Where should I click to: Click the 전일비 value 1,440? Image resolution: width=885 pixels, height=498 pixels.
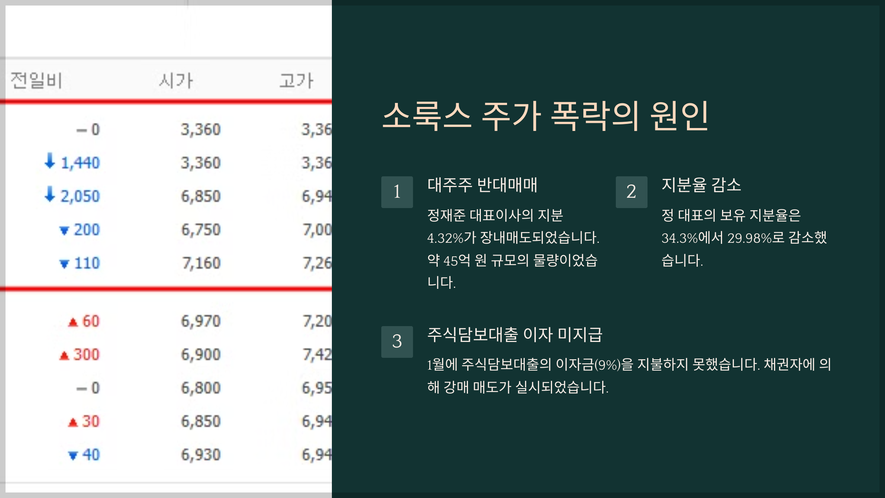click(x=80, y=163)
